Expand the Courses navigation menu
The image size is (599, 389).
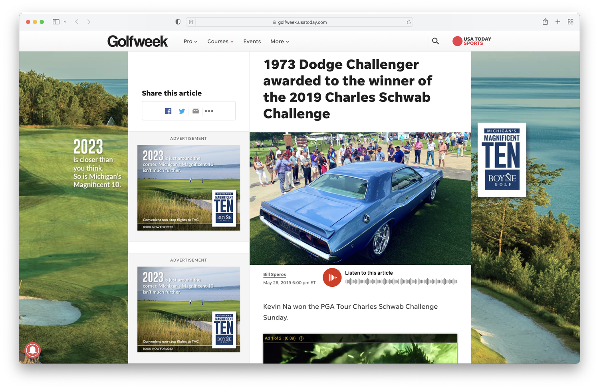(x=220, y=42)
